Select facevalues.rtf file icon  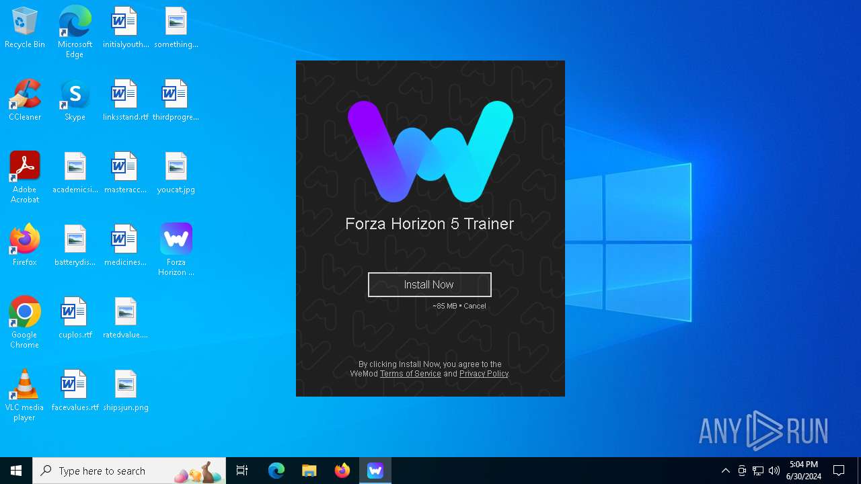[75, 391]
